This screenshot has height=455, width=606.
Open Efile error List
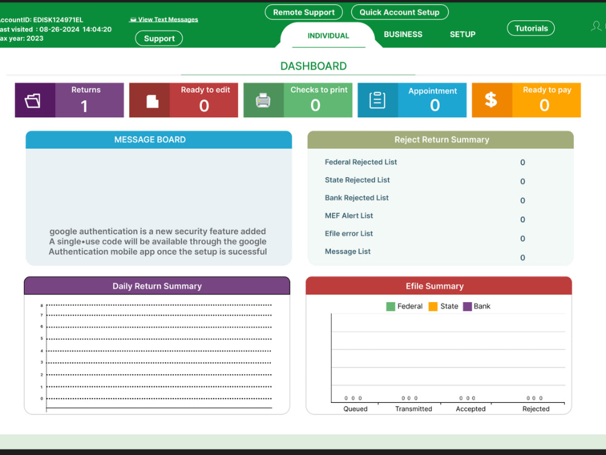click(x=348, y=234)
